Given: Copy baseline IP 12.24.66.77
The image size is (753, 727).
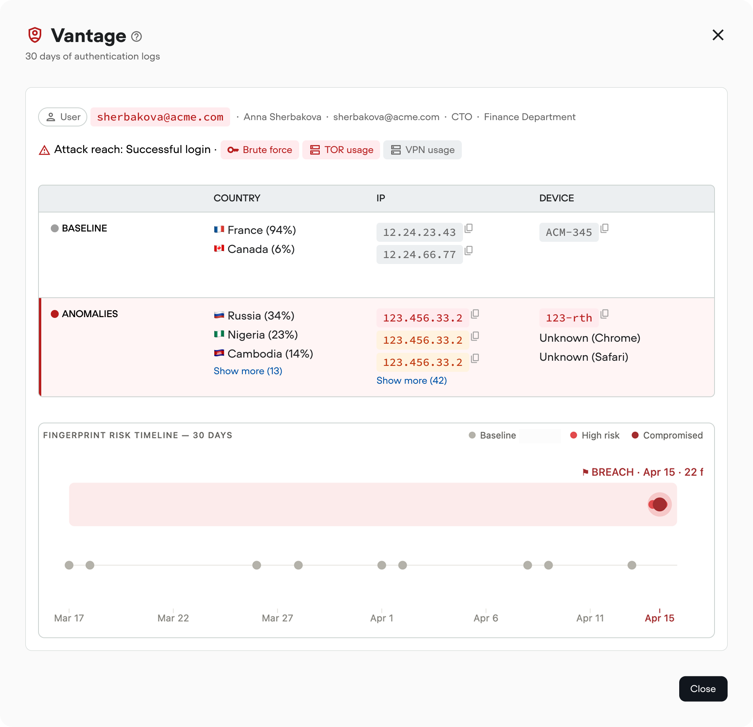Looking at the screenshot, I should click(x=469, y=251).
